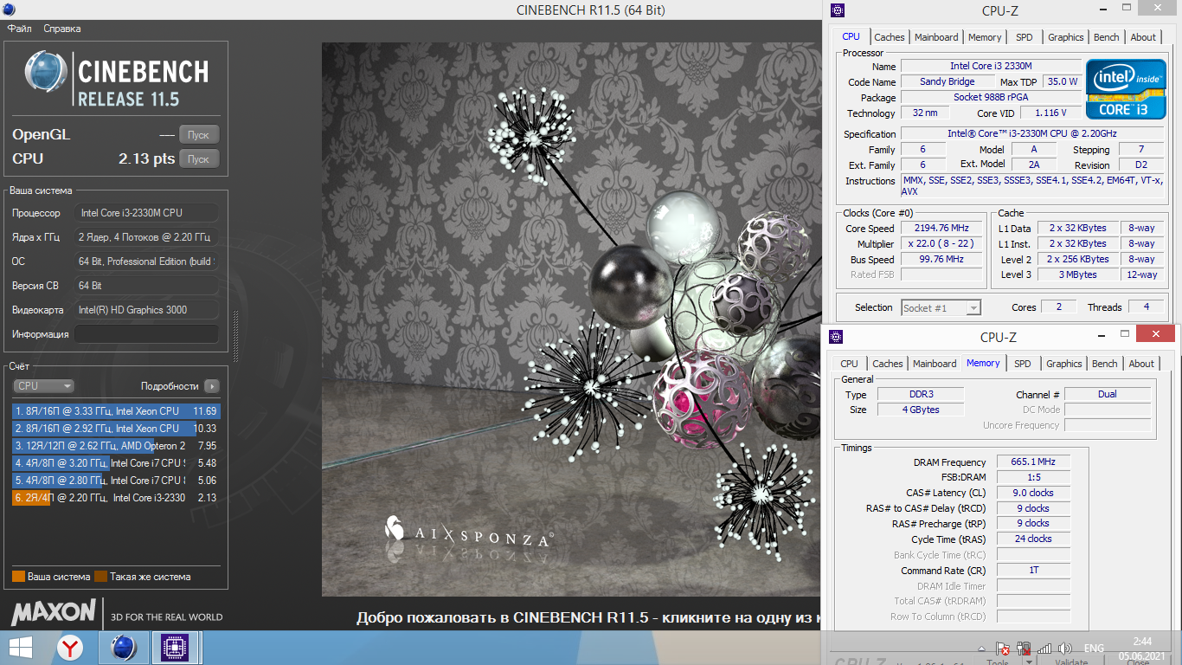Viewport: 1182px width, 665px height.
Task: Click the rendered scene image
Action: pyautogui.click(x=571, y=320)
